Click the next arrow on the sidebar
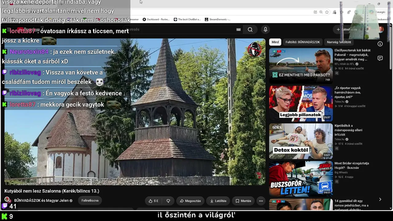The width and height of the screenshot is (393, 221). 380,200
